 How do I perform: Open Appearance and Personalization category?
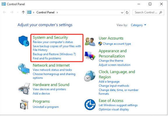(x=113, y=53)
